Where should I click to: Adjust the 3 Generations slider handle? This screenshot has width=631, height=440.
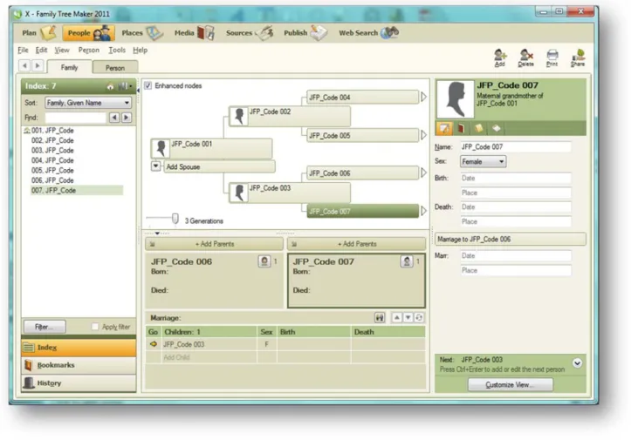coord(175,219)
